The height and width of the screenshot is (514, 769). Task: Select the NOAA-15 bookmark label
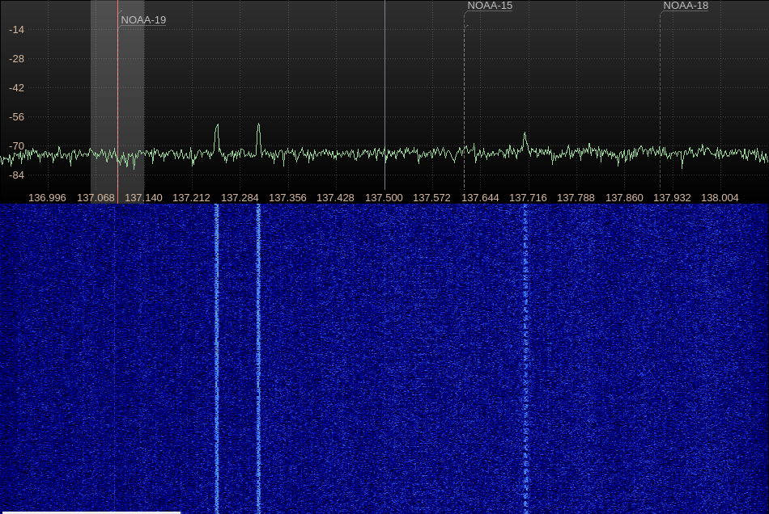point(490,6)
